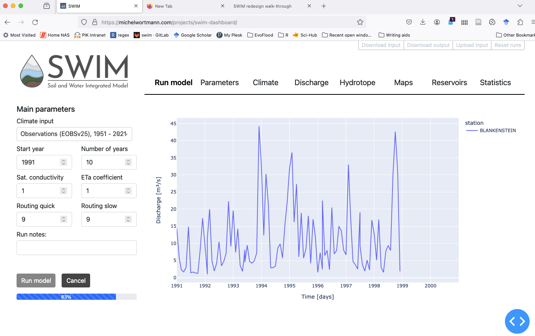Screen dimensions: 535x336
Task: Open the Other Bookmarks folder
Action: (515, 35)
